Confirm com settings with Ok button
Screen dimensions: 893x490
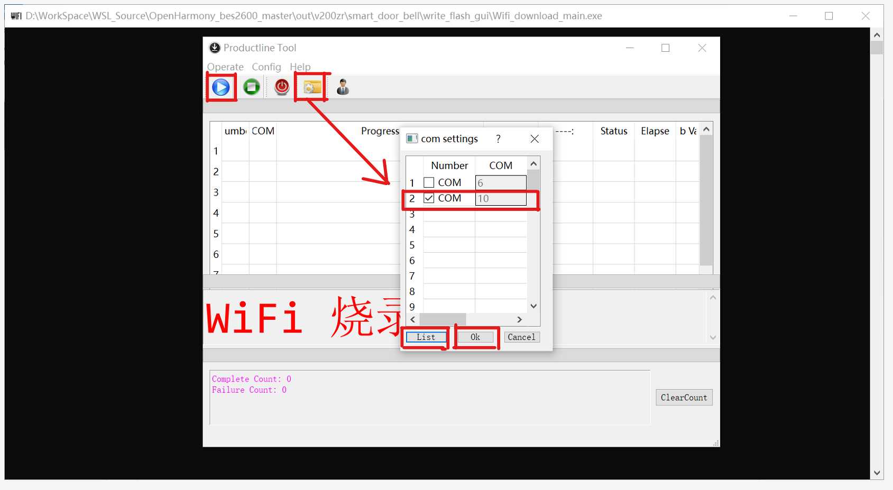pos(475,337)
